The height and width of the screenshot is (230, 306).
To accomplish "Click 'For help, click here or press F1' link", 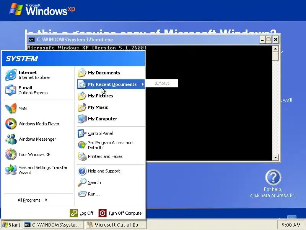I will [273, 192].
